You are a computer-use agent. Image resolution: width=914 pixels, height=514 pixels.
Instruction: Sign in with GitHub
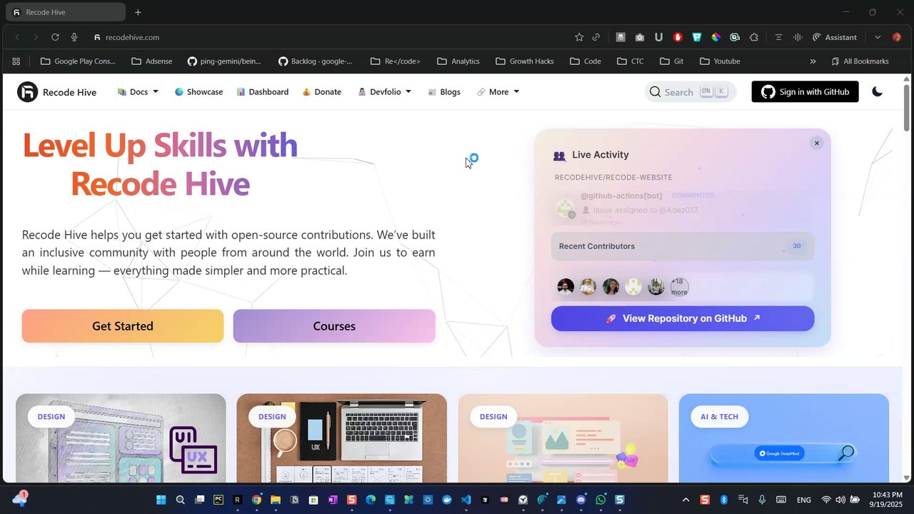(805, 91)
